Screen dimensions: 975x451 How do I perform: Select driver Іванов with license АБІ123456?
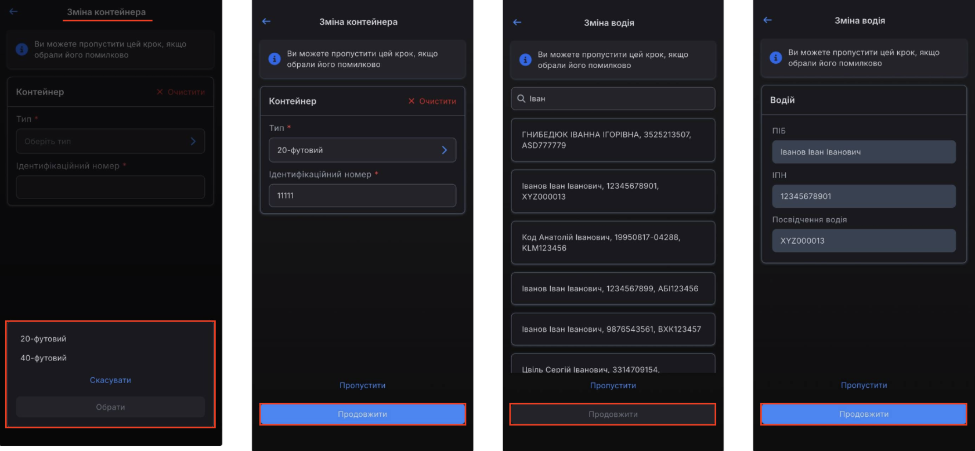point(613,288)
